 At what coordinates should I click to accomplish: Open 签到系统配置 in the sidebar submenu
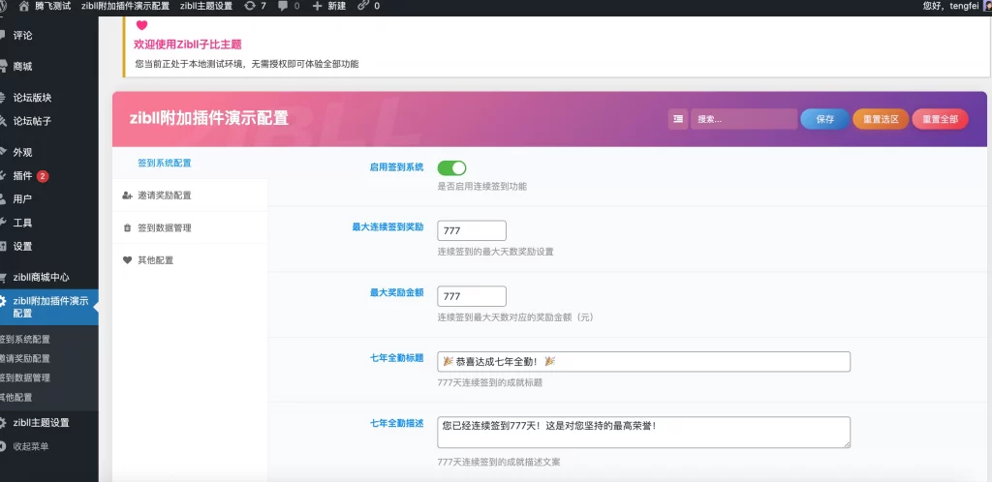tap(24, 339)
